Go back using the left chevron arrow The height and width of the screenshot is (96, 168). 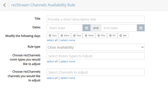pos(5,5)
